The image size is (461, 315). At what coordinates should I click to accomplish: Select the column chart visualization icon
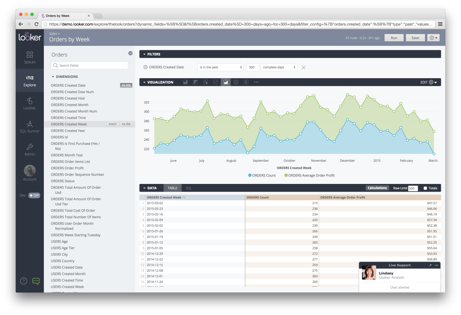[185, 82]
